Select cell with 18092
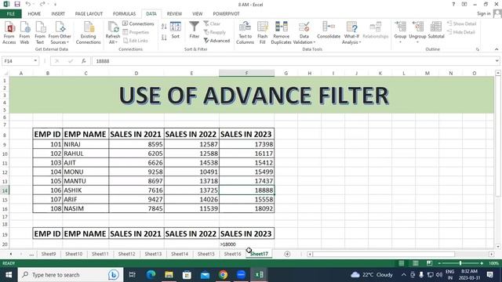This screenshot has width=502, height=282. [x=246, y=208]
